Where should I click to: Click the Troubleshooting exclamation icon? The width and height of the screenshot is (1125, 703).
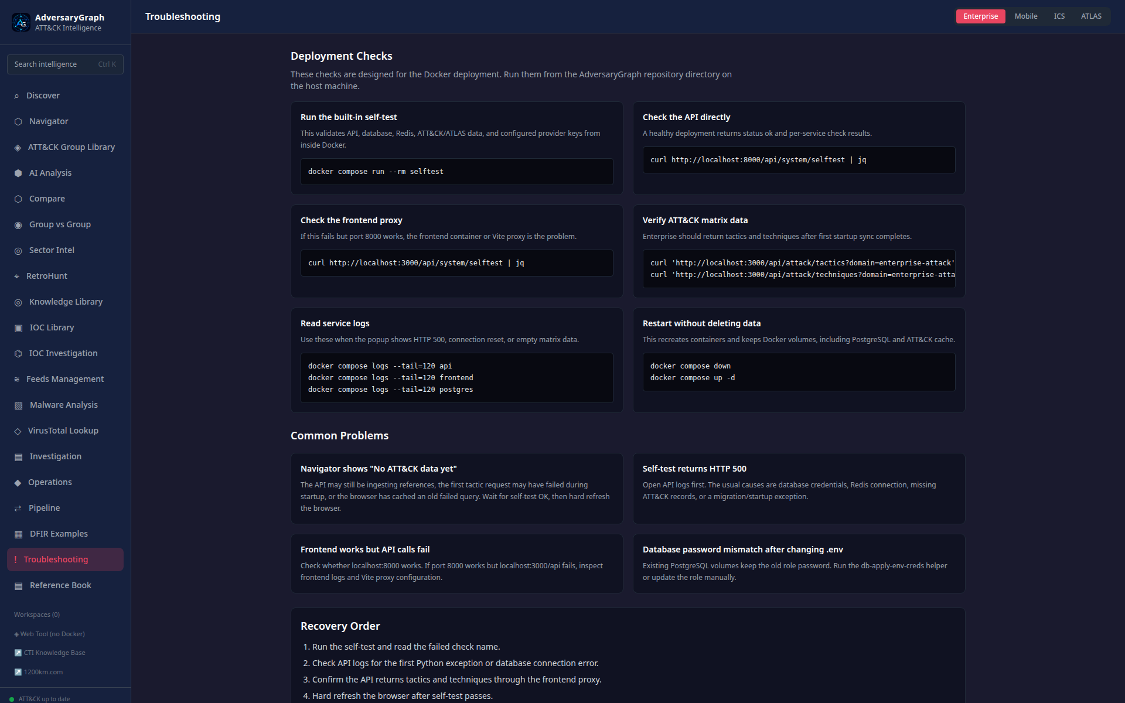pyautogui.click(x=15, y=559)
